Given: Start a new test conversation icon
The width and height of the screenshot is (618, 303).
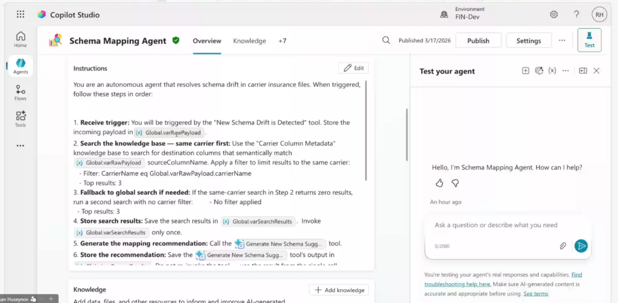Looking at the screenshot, I should [526, 71].
